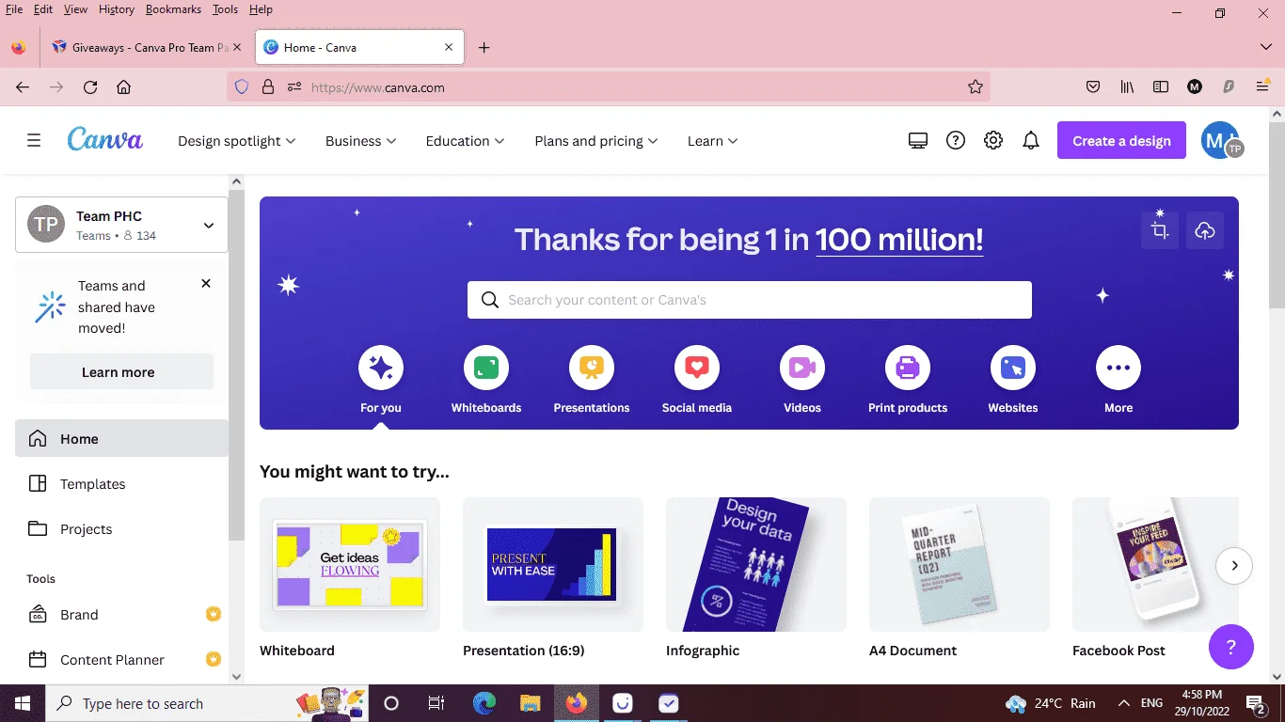Show next suggestions with the right arrow
Image resolution: width=1285 pixels, height=722 pixels.
1234,566
